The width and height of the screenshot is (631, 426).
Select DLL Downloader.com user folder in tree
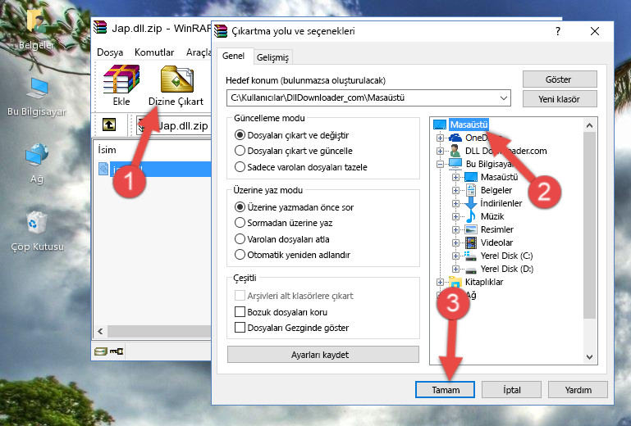505,151
